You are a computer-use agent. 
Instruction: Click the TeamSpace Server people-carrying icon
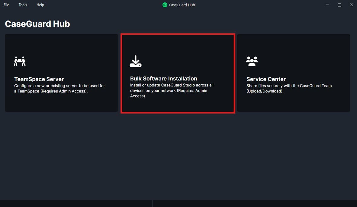(20, 61)
